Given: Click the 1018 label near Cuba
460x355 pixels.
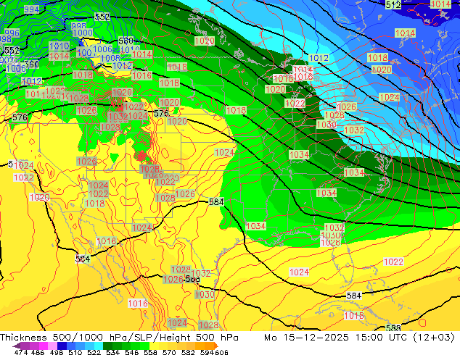Looking at the screenshot, I should point(354,315).
